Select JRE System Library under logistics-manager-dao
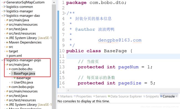180x109 pixels. point(30,38)
